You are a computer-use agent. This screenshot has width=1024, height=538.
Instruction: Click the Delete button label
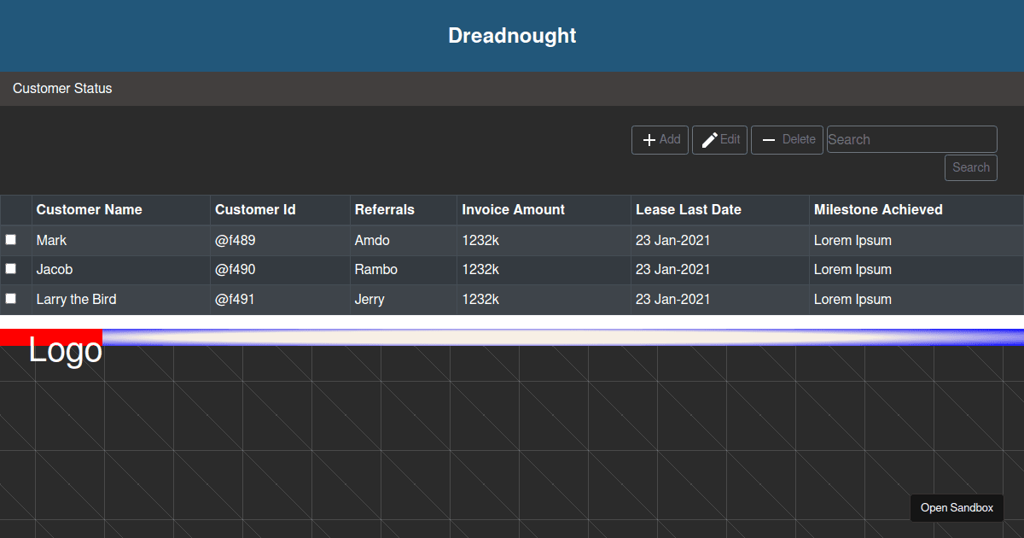coord(799,139)
